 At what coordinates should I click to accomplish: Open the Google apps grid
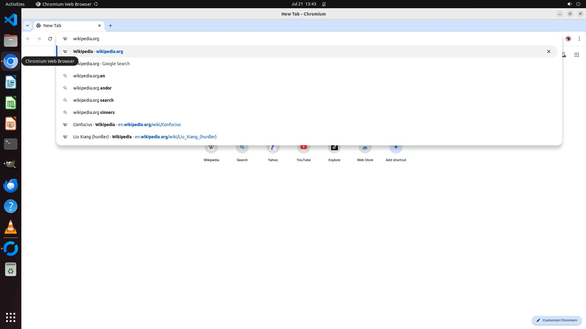coord(577,55)
